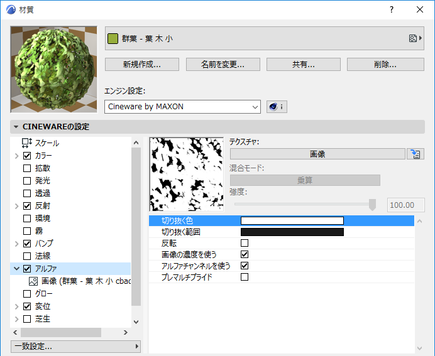Click the Cinema 4D engine info icon button
The image size is (435, 356).
tap(277, 107)
